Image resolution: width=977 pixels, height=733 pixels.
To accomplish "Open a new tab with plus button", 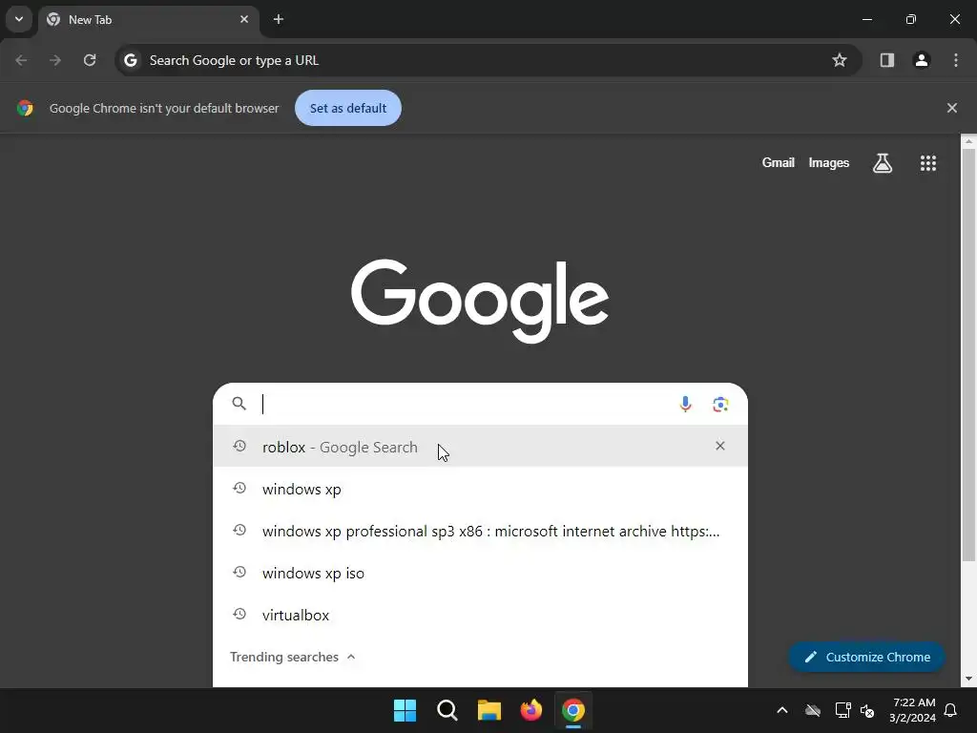I will 279,19.
